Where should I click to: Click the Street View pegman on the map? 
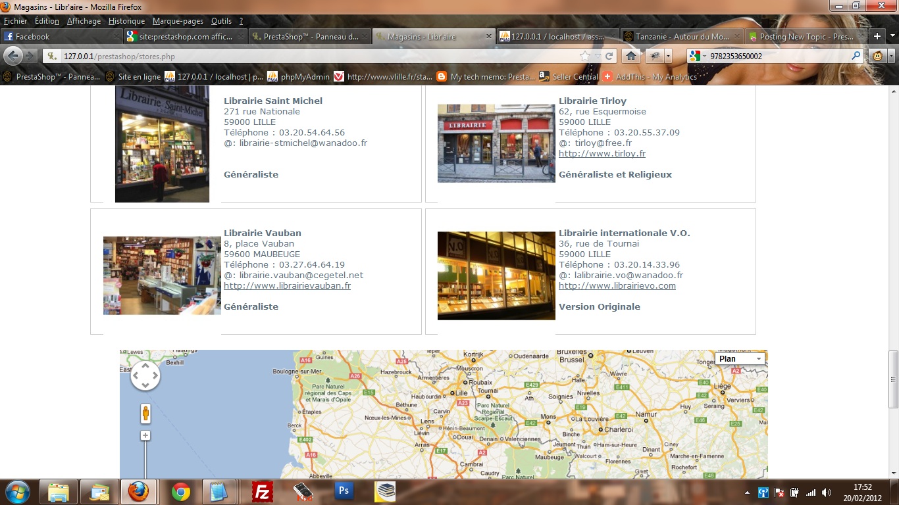click(x=145, y=413)
